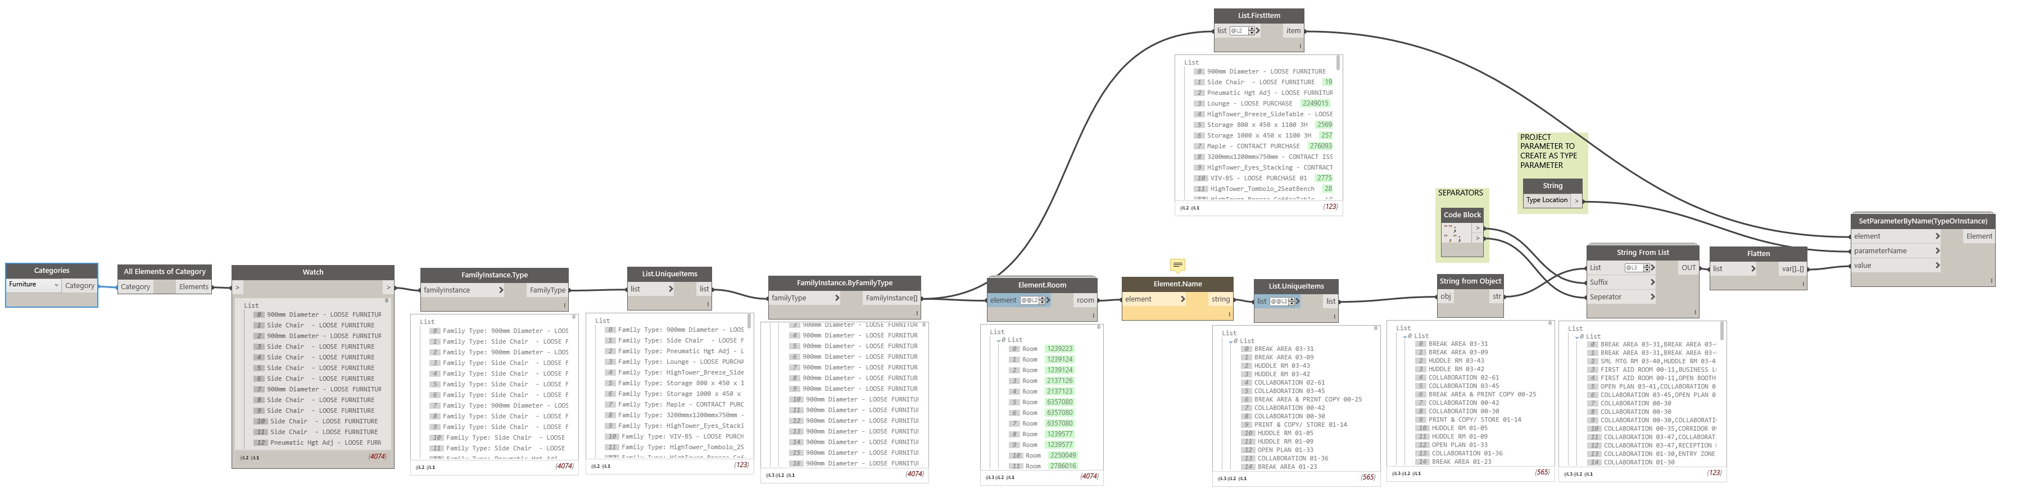Click the Code Block second output arrow
Viewport: 2030px width, 493px height.
coord(1478,238)
